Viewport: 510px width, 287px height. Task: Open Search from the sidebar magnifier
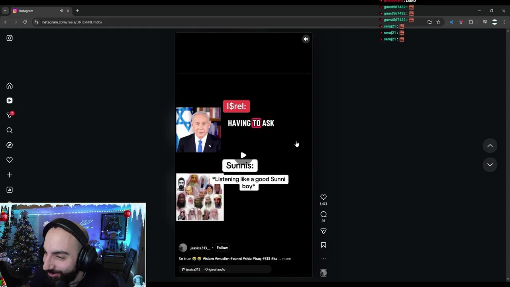point(10,130)
